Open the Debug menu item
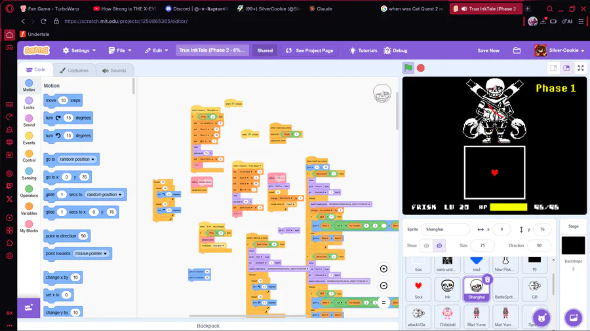The width and height of the screenshot is (590, 331). (395, 50)
